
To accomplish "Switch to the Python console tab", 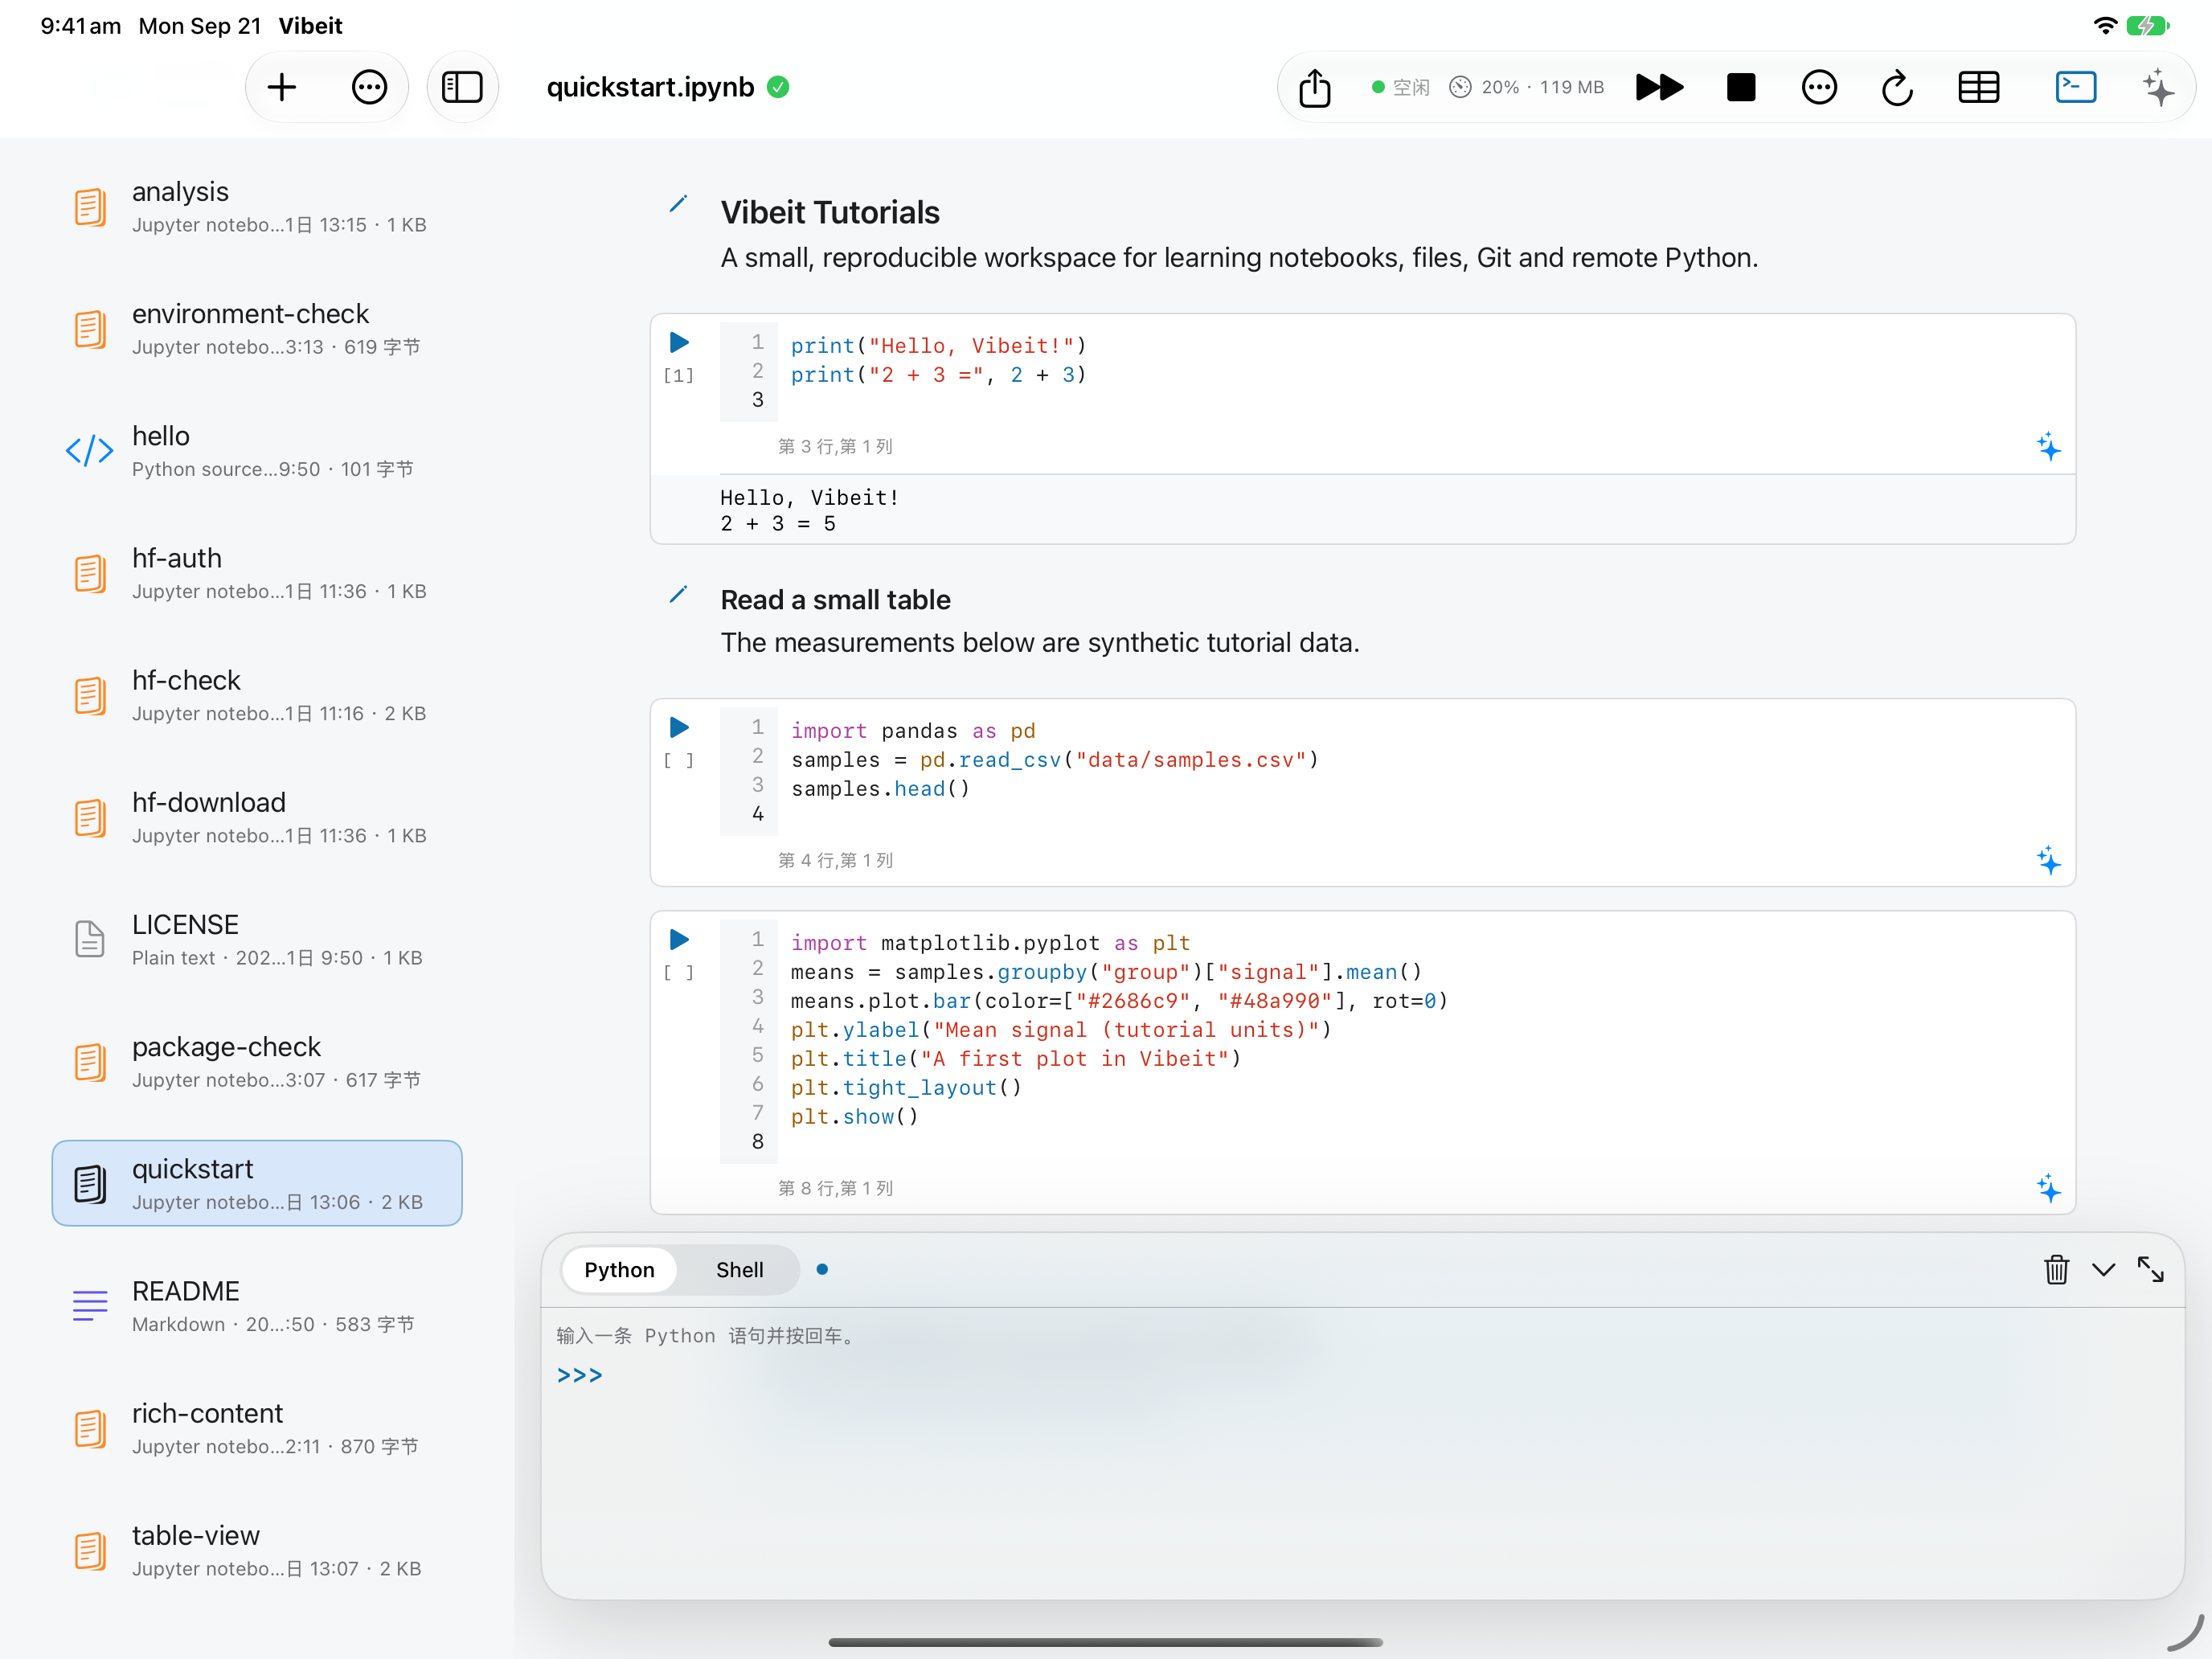I will (x=619, y=1270).
